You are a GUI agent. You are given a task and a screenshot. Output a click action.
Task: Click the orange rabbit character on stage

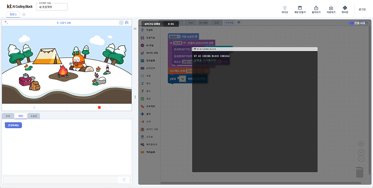(x=78, y=61)
